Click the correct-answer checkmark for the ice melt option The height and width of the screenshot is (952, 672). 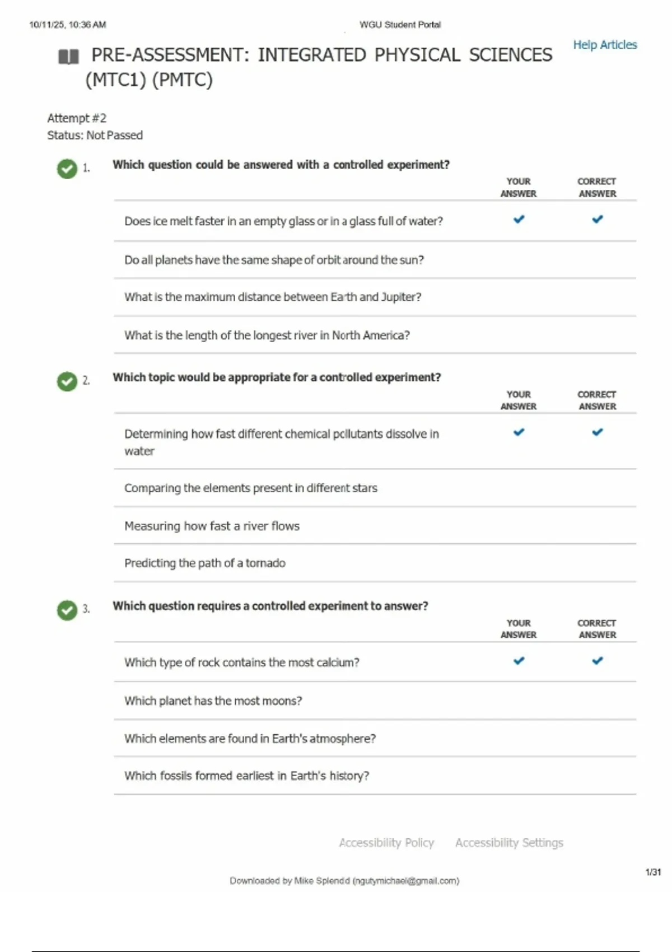[x=598, y=220]
